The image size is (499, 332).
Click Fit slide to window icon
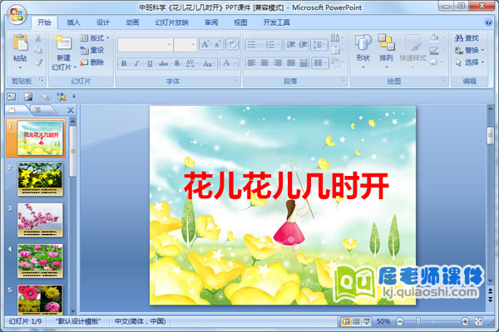[x=479, y=322]
